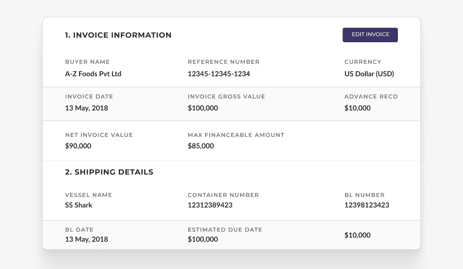463x269 pixels.
Task: Click the BL number value 12398123423
Action: point(367,205)
